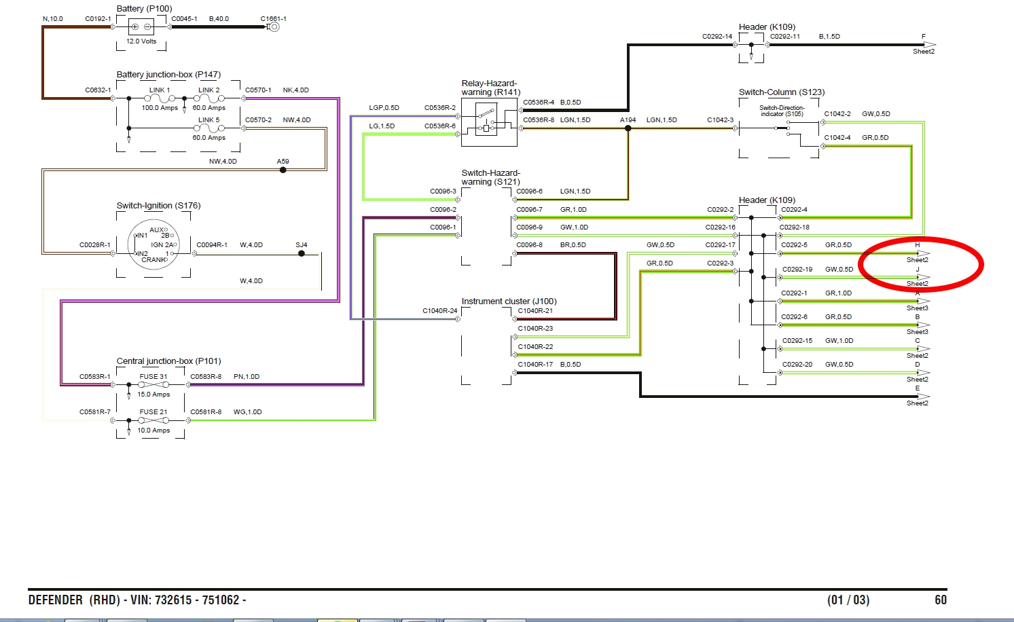1014x622 pixels.
Task: Click the LINK 5 fusible link symbol
Action: pyautogui.click(x=209, y=128)
